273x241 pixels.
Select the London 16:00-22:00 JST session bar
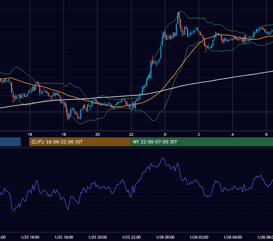point(80,142)
